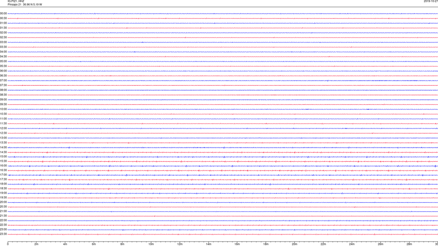Image resolution: width=438 pixels, height=246 pixels.
Task: Select the 00:00 time label
Action: [3, 13]
